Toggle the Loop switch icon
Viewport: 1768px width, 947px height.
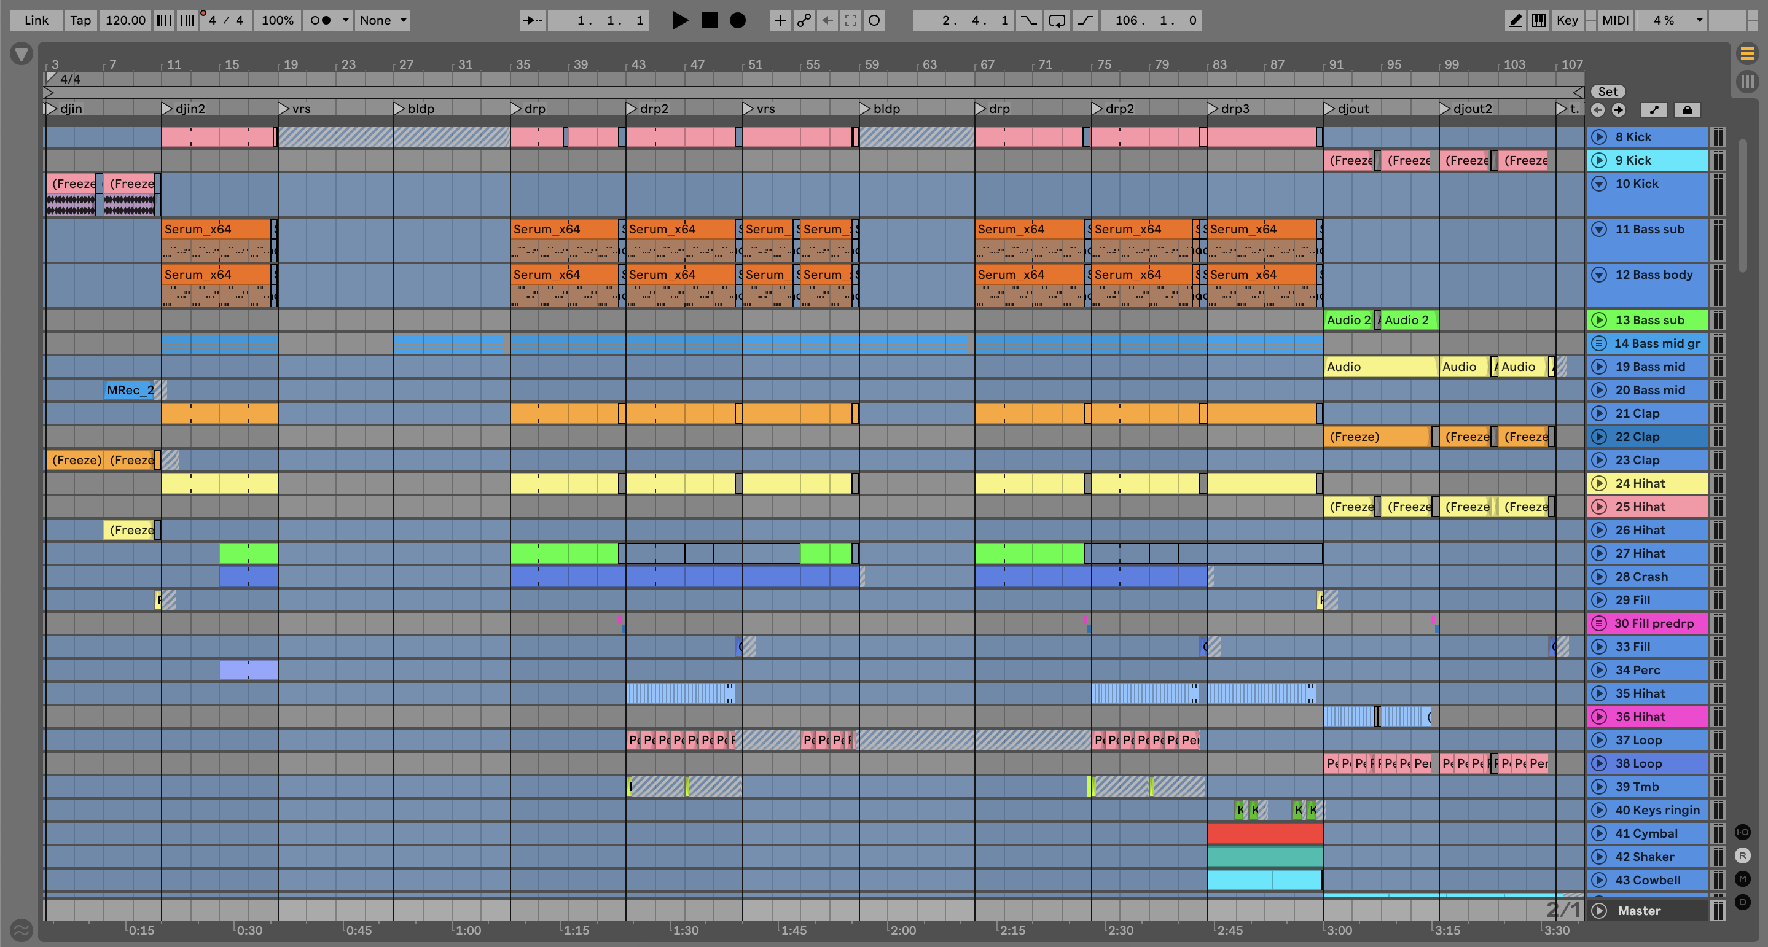pos(1057,20)
